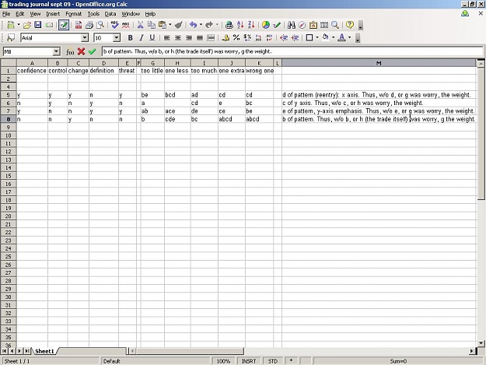Viewport: 486px width, 365px height.
Task: Open the Data menu
Action: tap(110, 14)
